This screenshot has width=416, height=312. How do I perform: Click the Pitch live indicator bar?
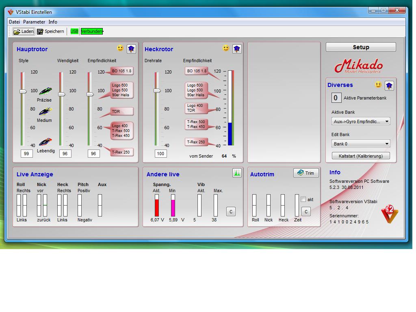[x=80, y=205]
